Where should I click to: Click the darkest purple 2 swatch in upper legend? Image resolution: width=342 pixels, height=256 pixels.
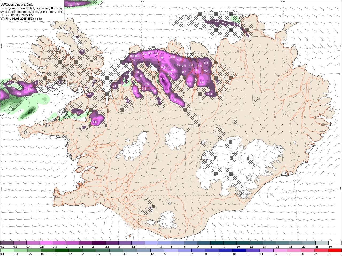[98, 243]
